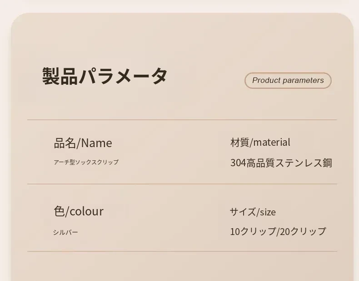Click the English word material
The height and width of the screenshot is (281, 359).
272,142
